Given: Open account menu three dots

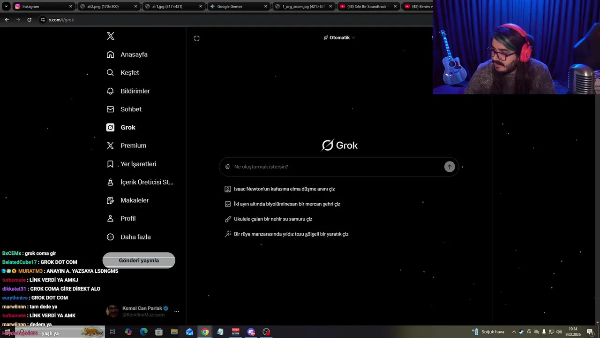Looking at the screenshot, I should pos(177,311).
